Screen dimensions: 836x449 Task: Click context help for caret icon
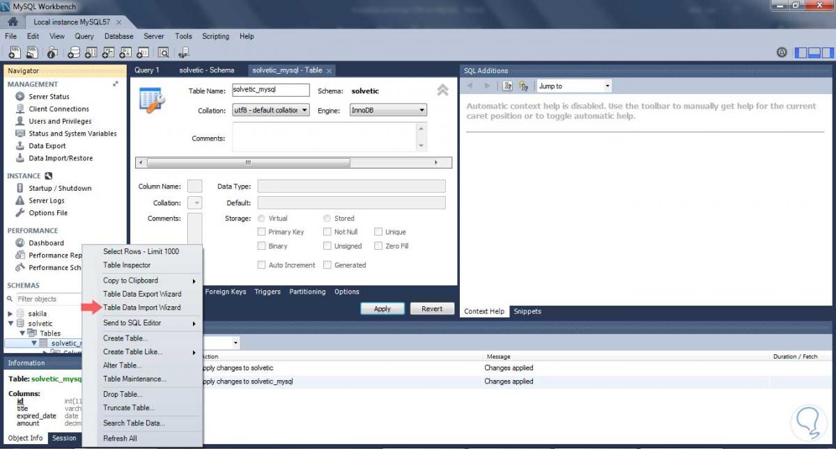click(508, 86)
